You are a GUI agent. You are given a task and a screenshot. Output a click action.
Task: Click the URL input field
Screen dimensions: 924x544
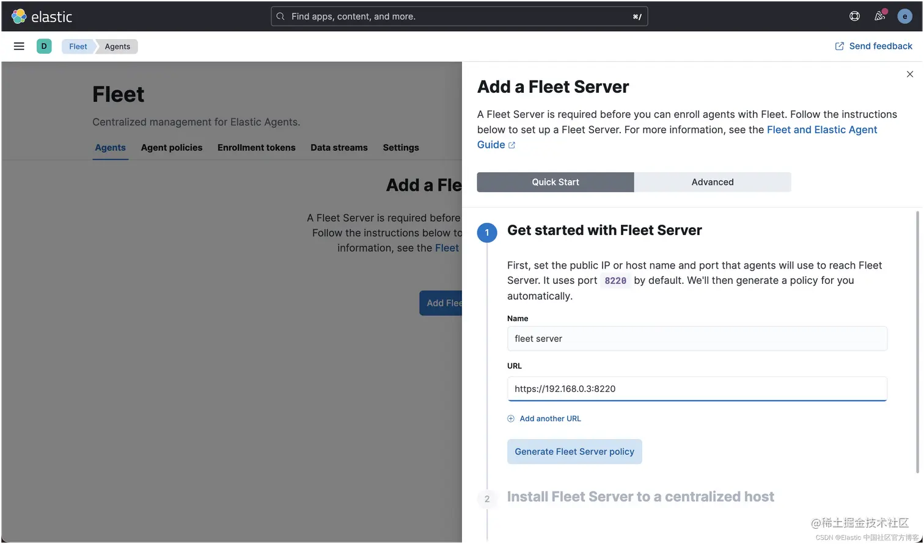(x=697, y=389)
